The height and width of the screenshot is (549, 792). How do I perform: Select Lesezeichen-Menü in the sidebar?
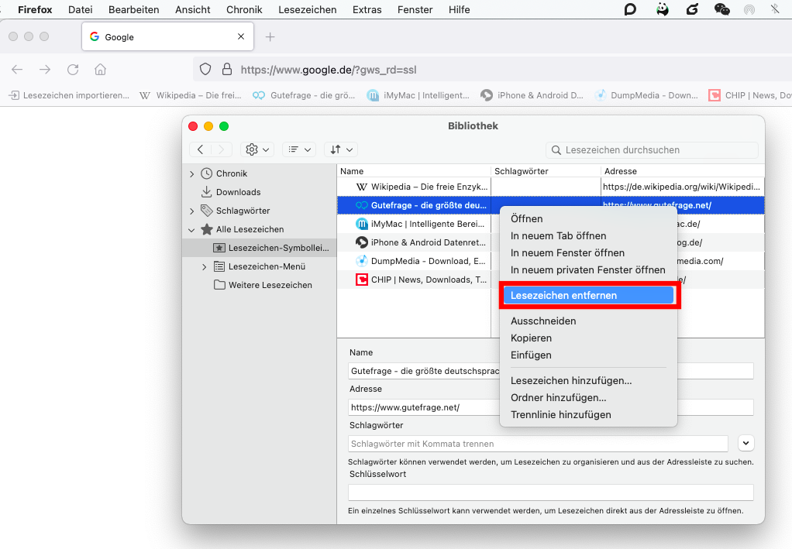266,266
